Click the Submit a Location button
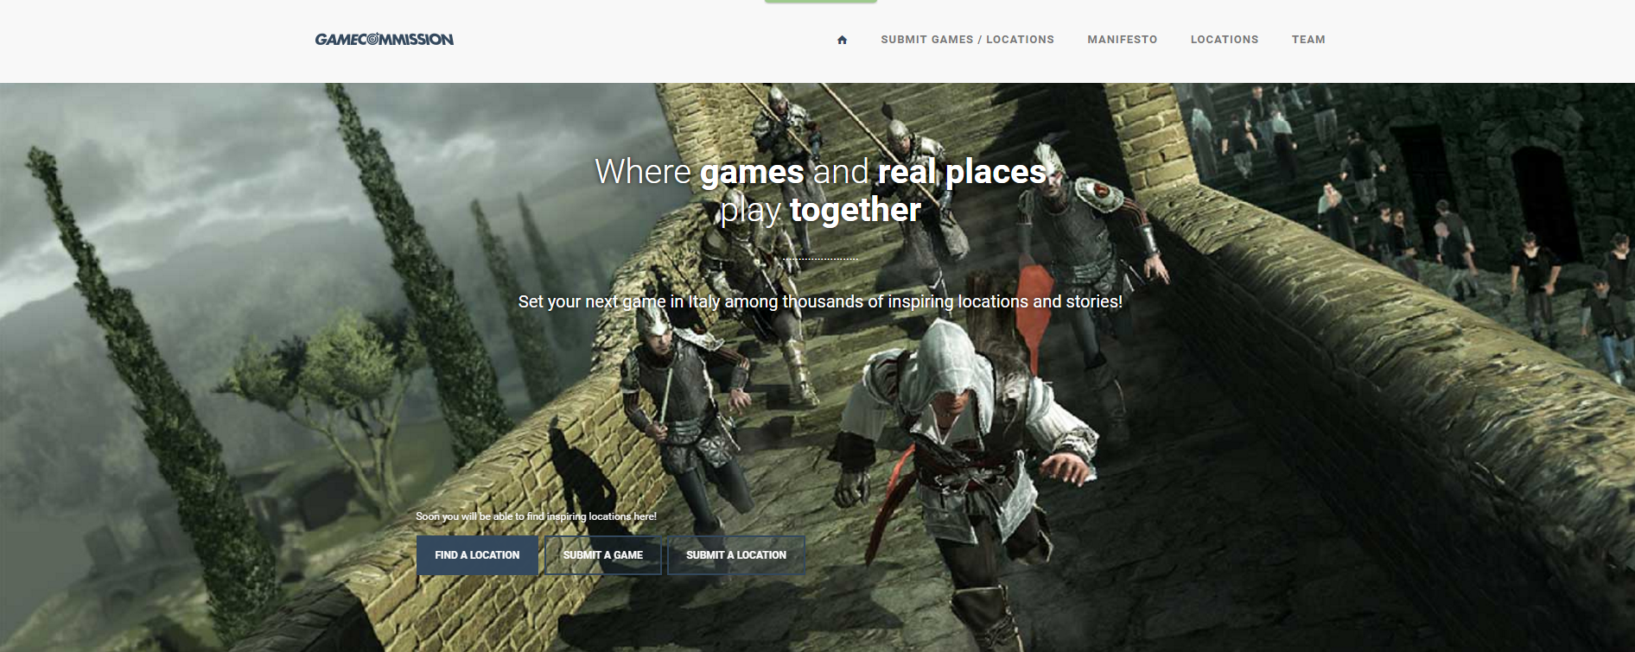 click(736, 555)
